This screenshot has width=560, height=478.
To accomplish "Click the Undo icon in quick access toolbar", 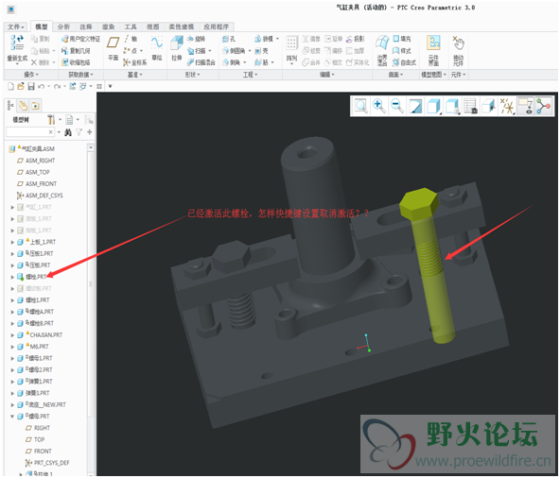I will tap(41, 86).
